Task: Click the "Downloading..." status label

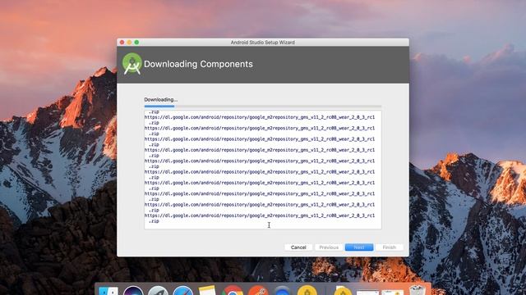Action: (x=161, y=99)
